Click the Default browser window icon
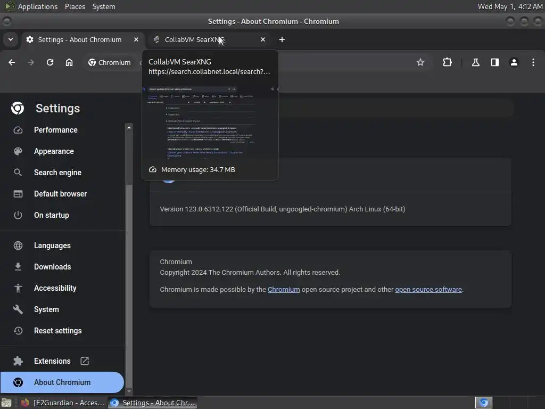Viewport: 545px width, 409px height. point(18,194)
